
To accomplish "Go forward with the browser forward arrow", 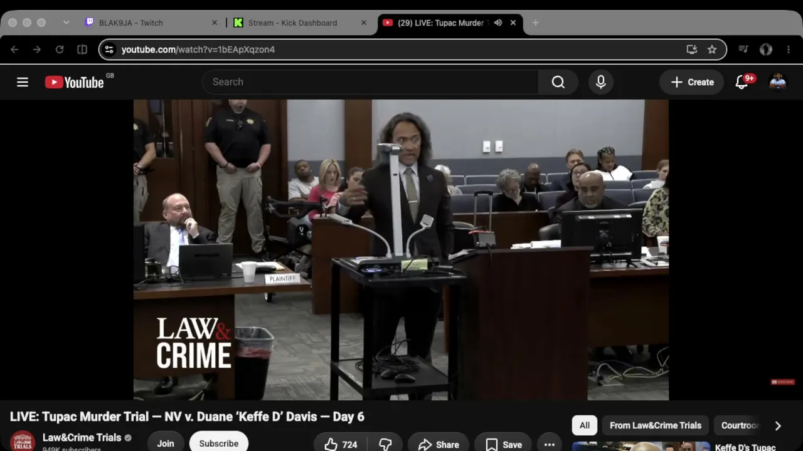I will pos(37,49).
